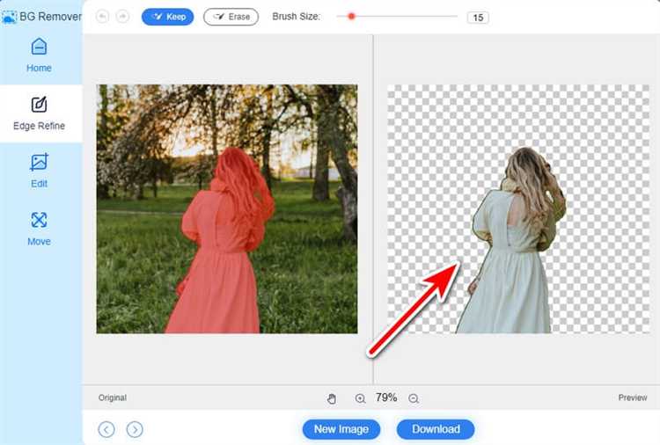This screenshot has width=660, height=445.
Task: Click the Preview label
Action: pyautogui.click(x=632, y=398)
